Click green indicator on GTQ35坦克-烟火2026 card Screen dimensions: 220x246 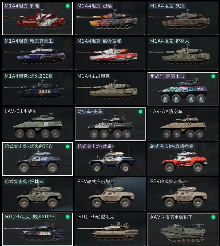[68, 217]
